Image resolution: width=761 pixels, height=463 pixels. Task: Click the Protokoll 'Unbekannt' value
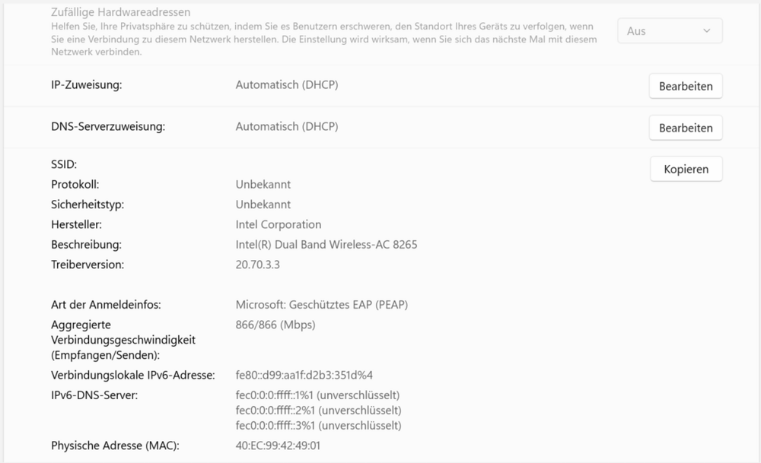coord(263,185)
